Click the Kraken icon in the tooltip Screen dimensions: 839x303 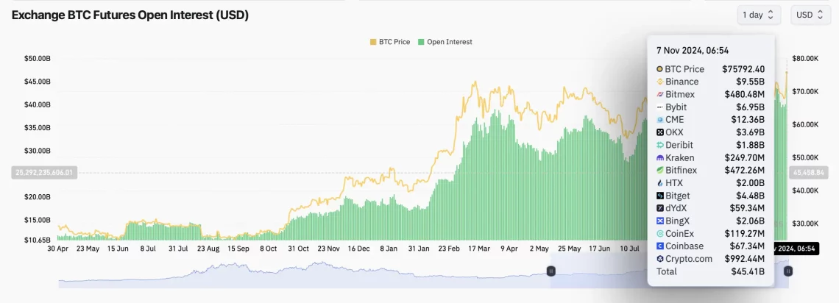(x=659, y=157)
